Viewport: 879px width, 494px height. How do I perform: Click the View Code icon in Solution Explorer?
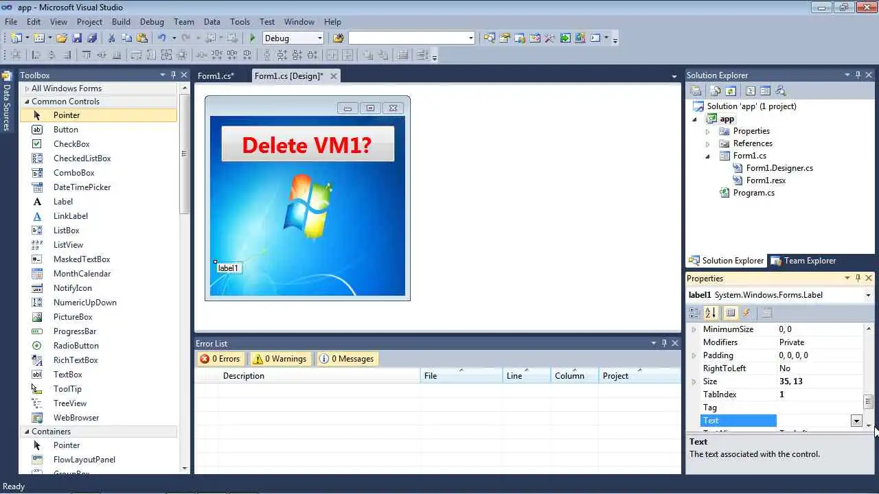pyautogui.click(x=751, y=91)
